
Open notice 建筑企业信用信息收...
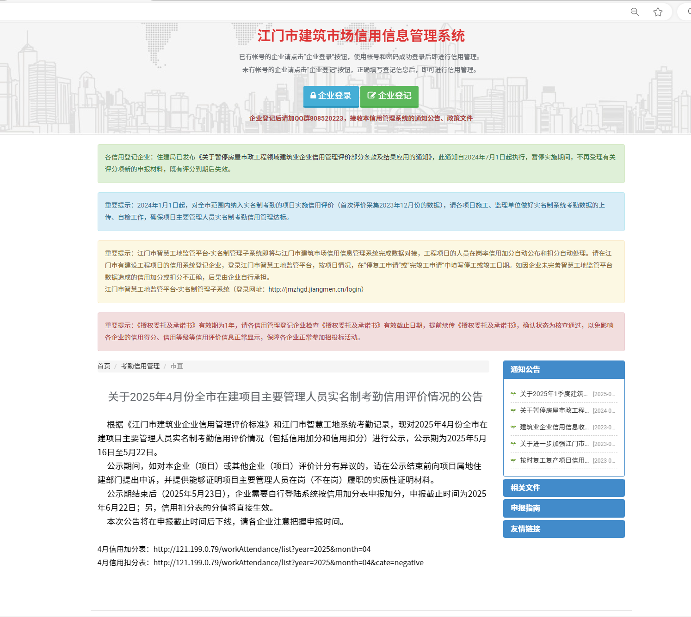coord(554,427)
